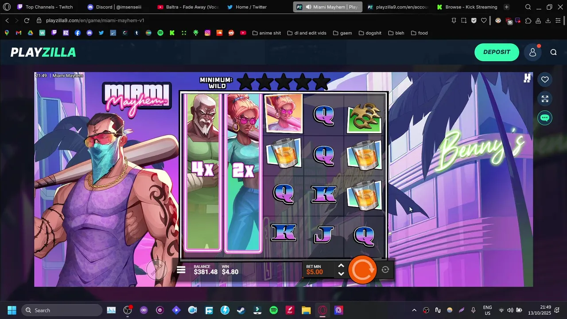Open Google Maps bookmark
The image size is (567, 319).
(7, 33)
